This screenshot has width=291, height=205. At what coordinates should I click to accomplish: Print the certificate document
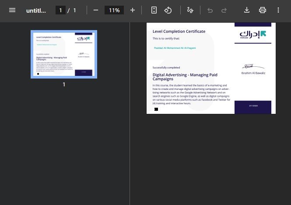(x=263, y=10)
